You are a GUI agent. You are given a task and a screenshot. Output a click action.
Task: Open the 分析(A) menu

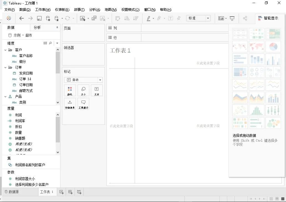[95, 10]
